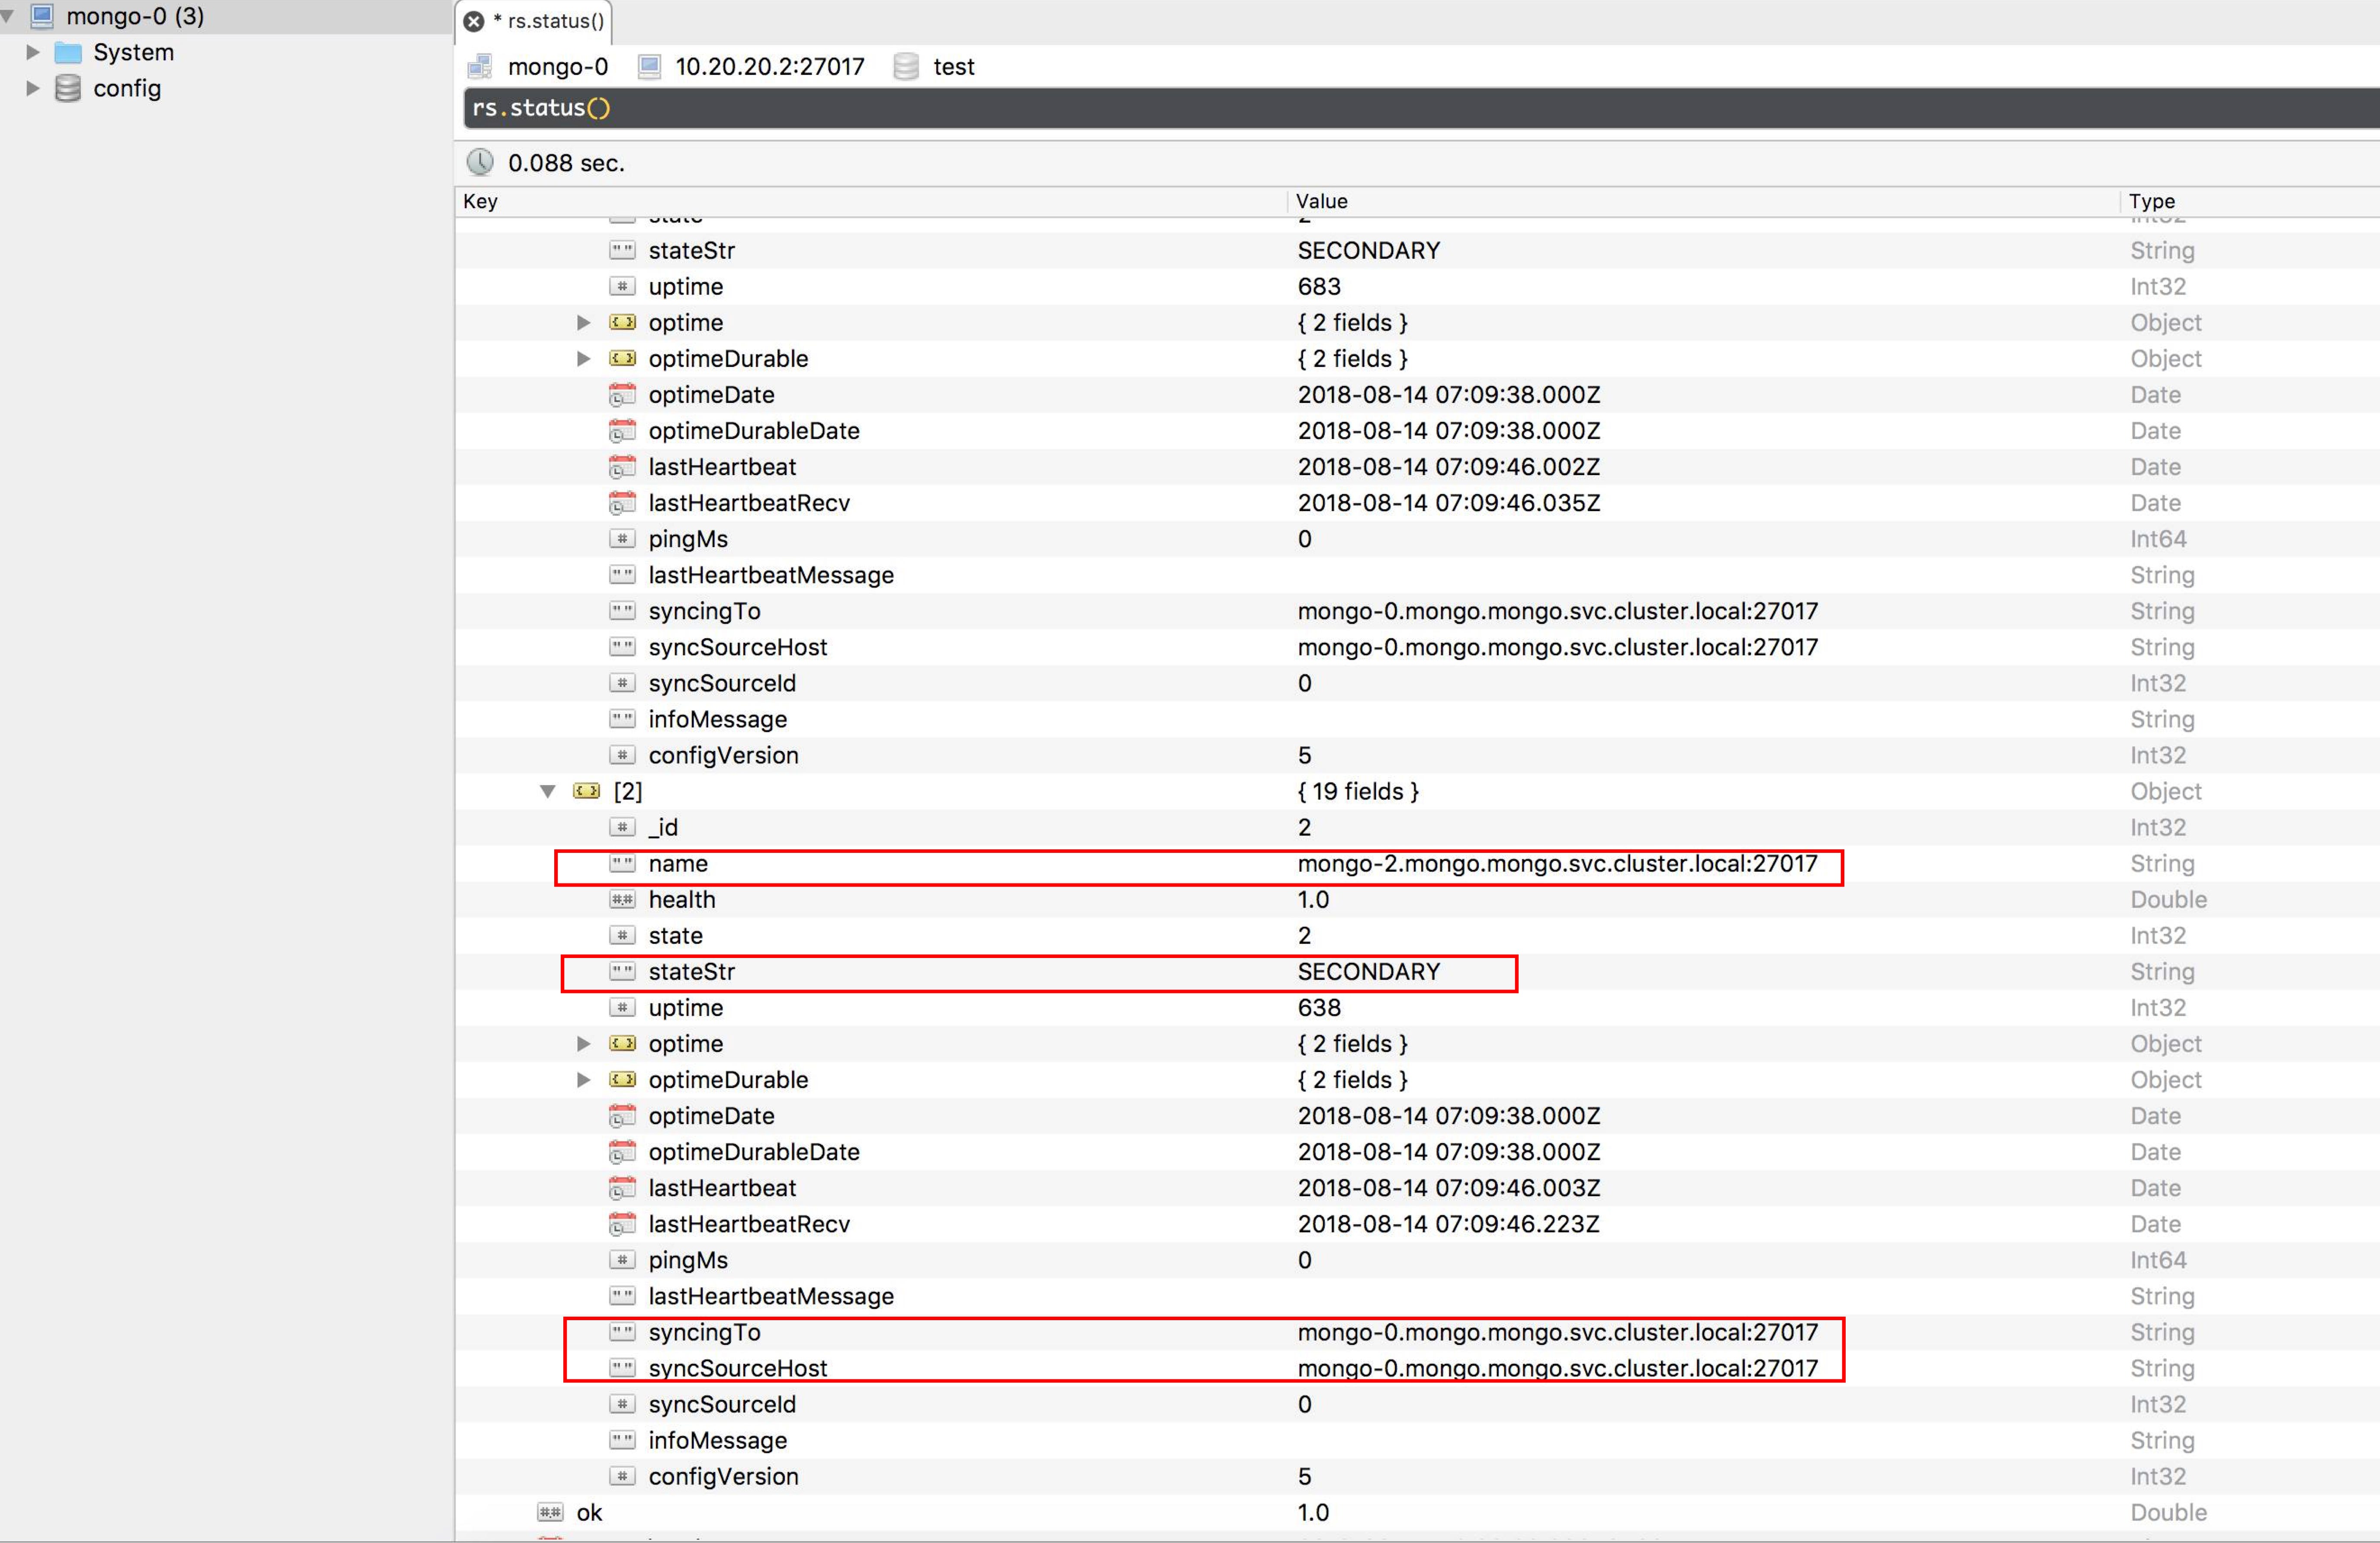Screen dimensions: 2380x1543
Task: Click the mongo-0 connection icon in sidebar
Action: (42, 15)
